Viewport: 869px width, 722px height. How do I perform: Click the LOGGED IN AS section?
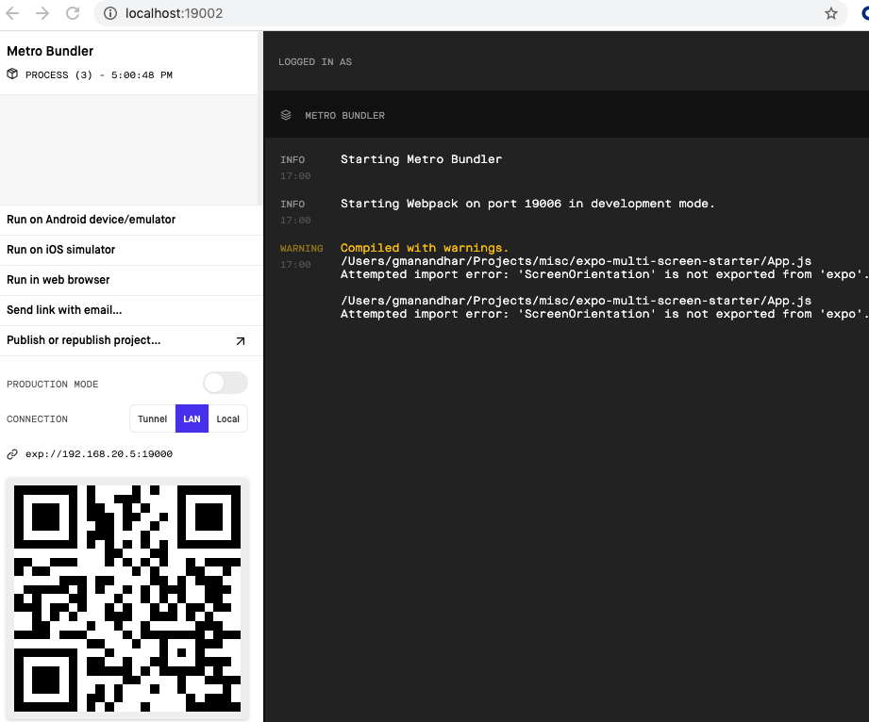[314, 61]
